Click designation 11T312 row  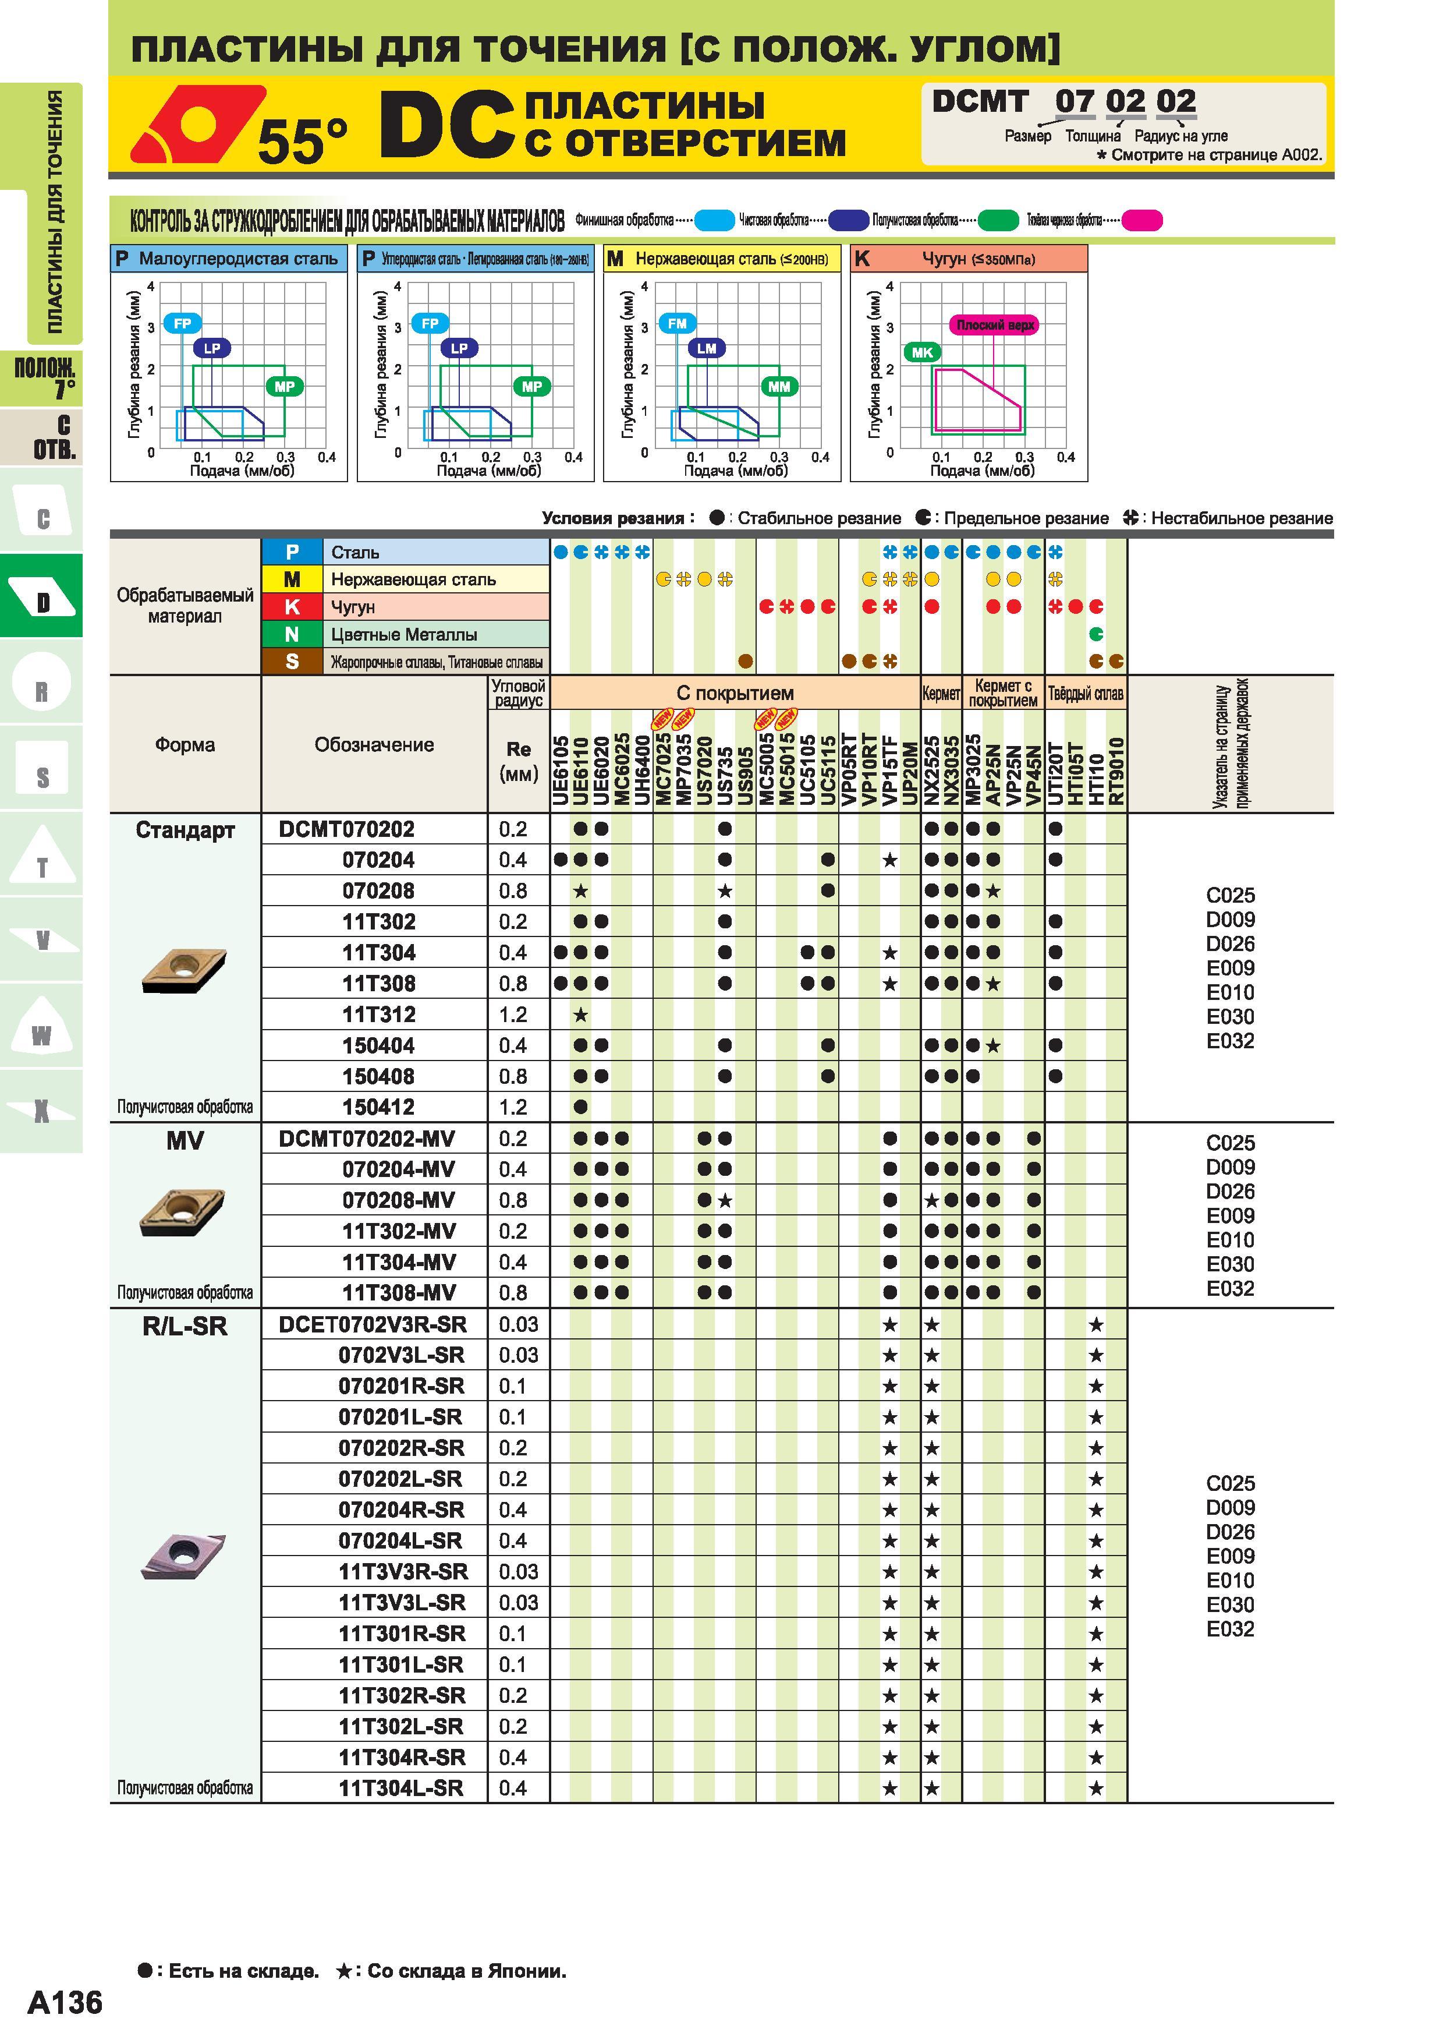coord(379,1015)
